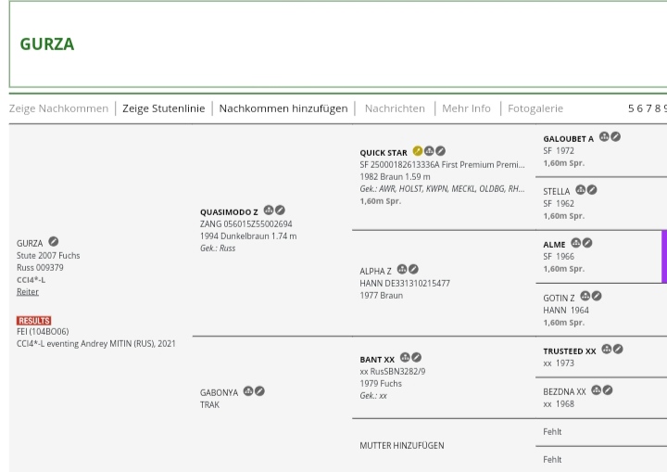
Task: Click the edit pencil beside QUICK STAR
Action: click(x=441, y=151)
